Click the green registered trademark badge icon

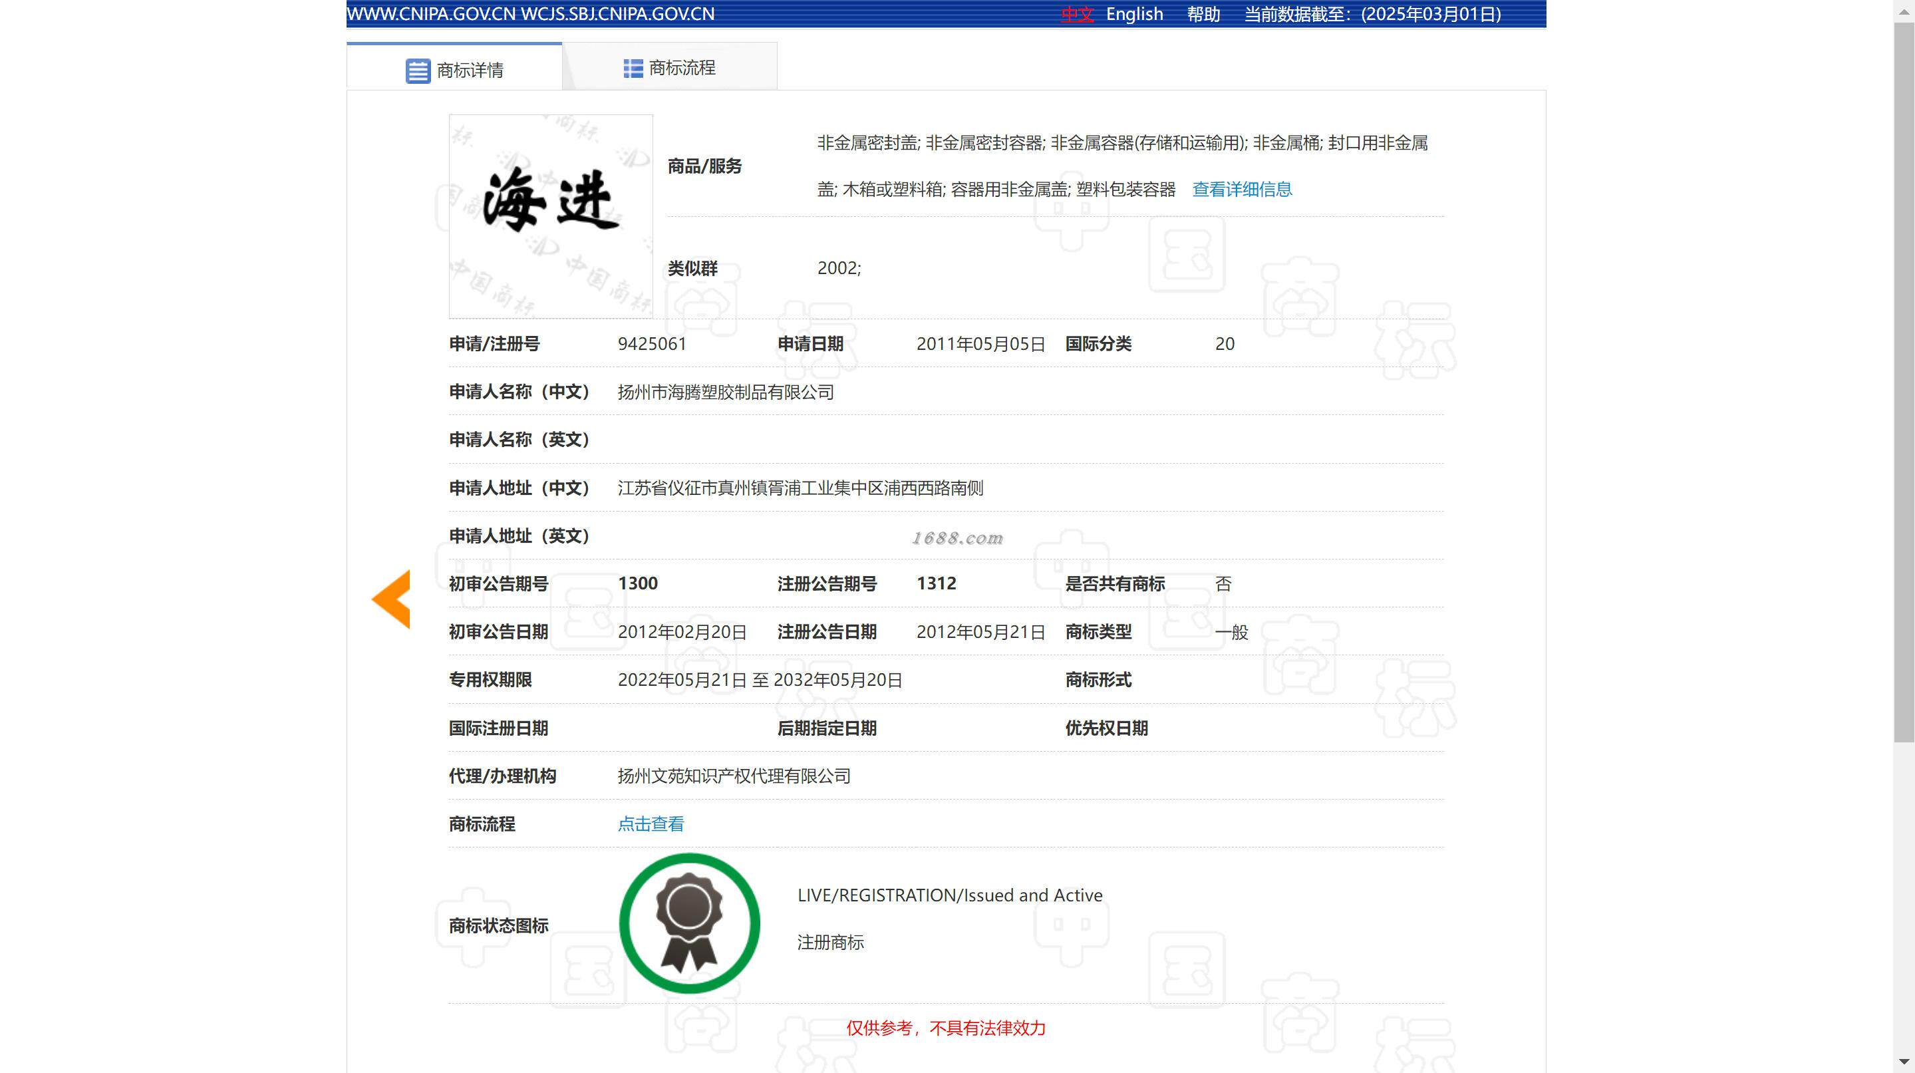689,923
